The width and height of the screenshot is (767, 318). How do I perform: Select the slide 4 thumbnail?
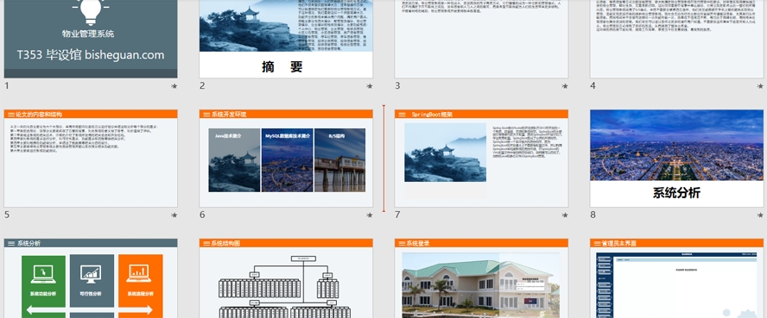tap(677, 39)
